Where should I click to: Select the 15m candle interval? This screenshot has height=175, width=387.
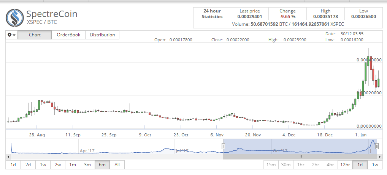271,165
